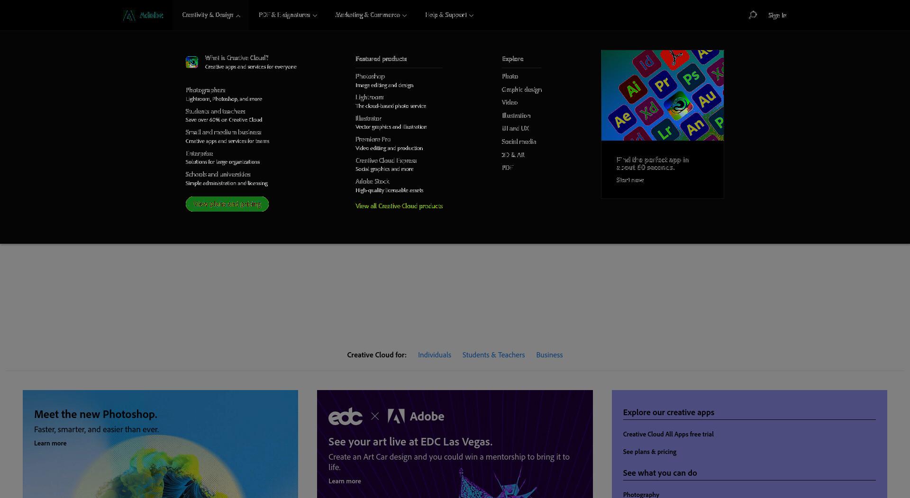
Task: Explore the Graphic design category
Action: [x=522, y=89]
